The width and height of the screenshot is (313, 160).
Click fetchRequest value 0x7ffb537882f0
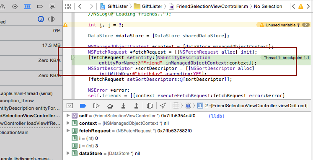(174, 131)
